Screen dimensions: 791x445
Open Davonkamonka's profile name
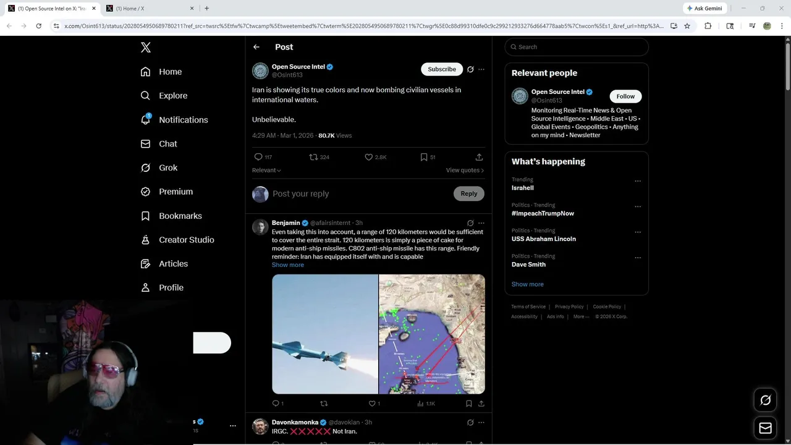click(295, 422)
